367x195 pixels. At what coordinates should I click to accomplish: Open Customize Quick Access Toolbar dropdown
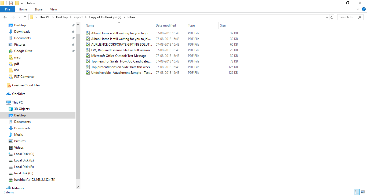(22, 3)
